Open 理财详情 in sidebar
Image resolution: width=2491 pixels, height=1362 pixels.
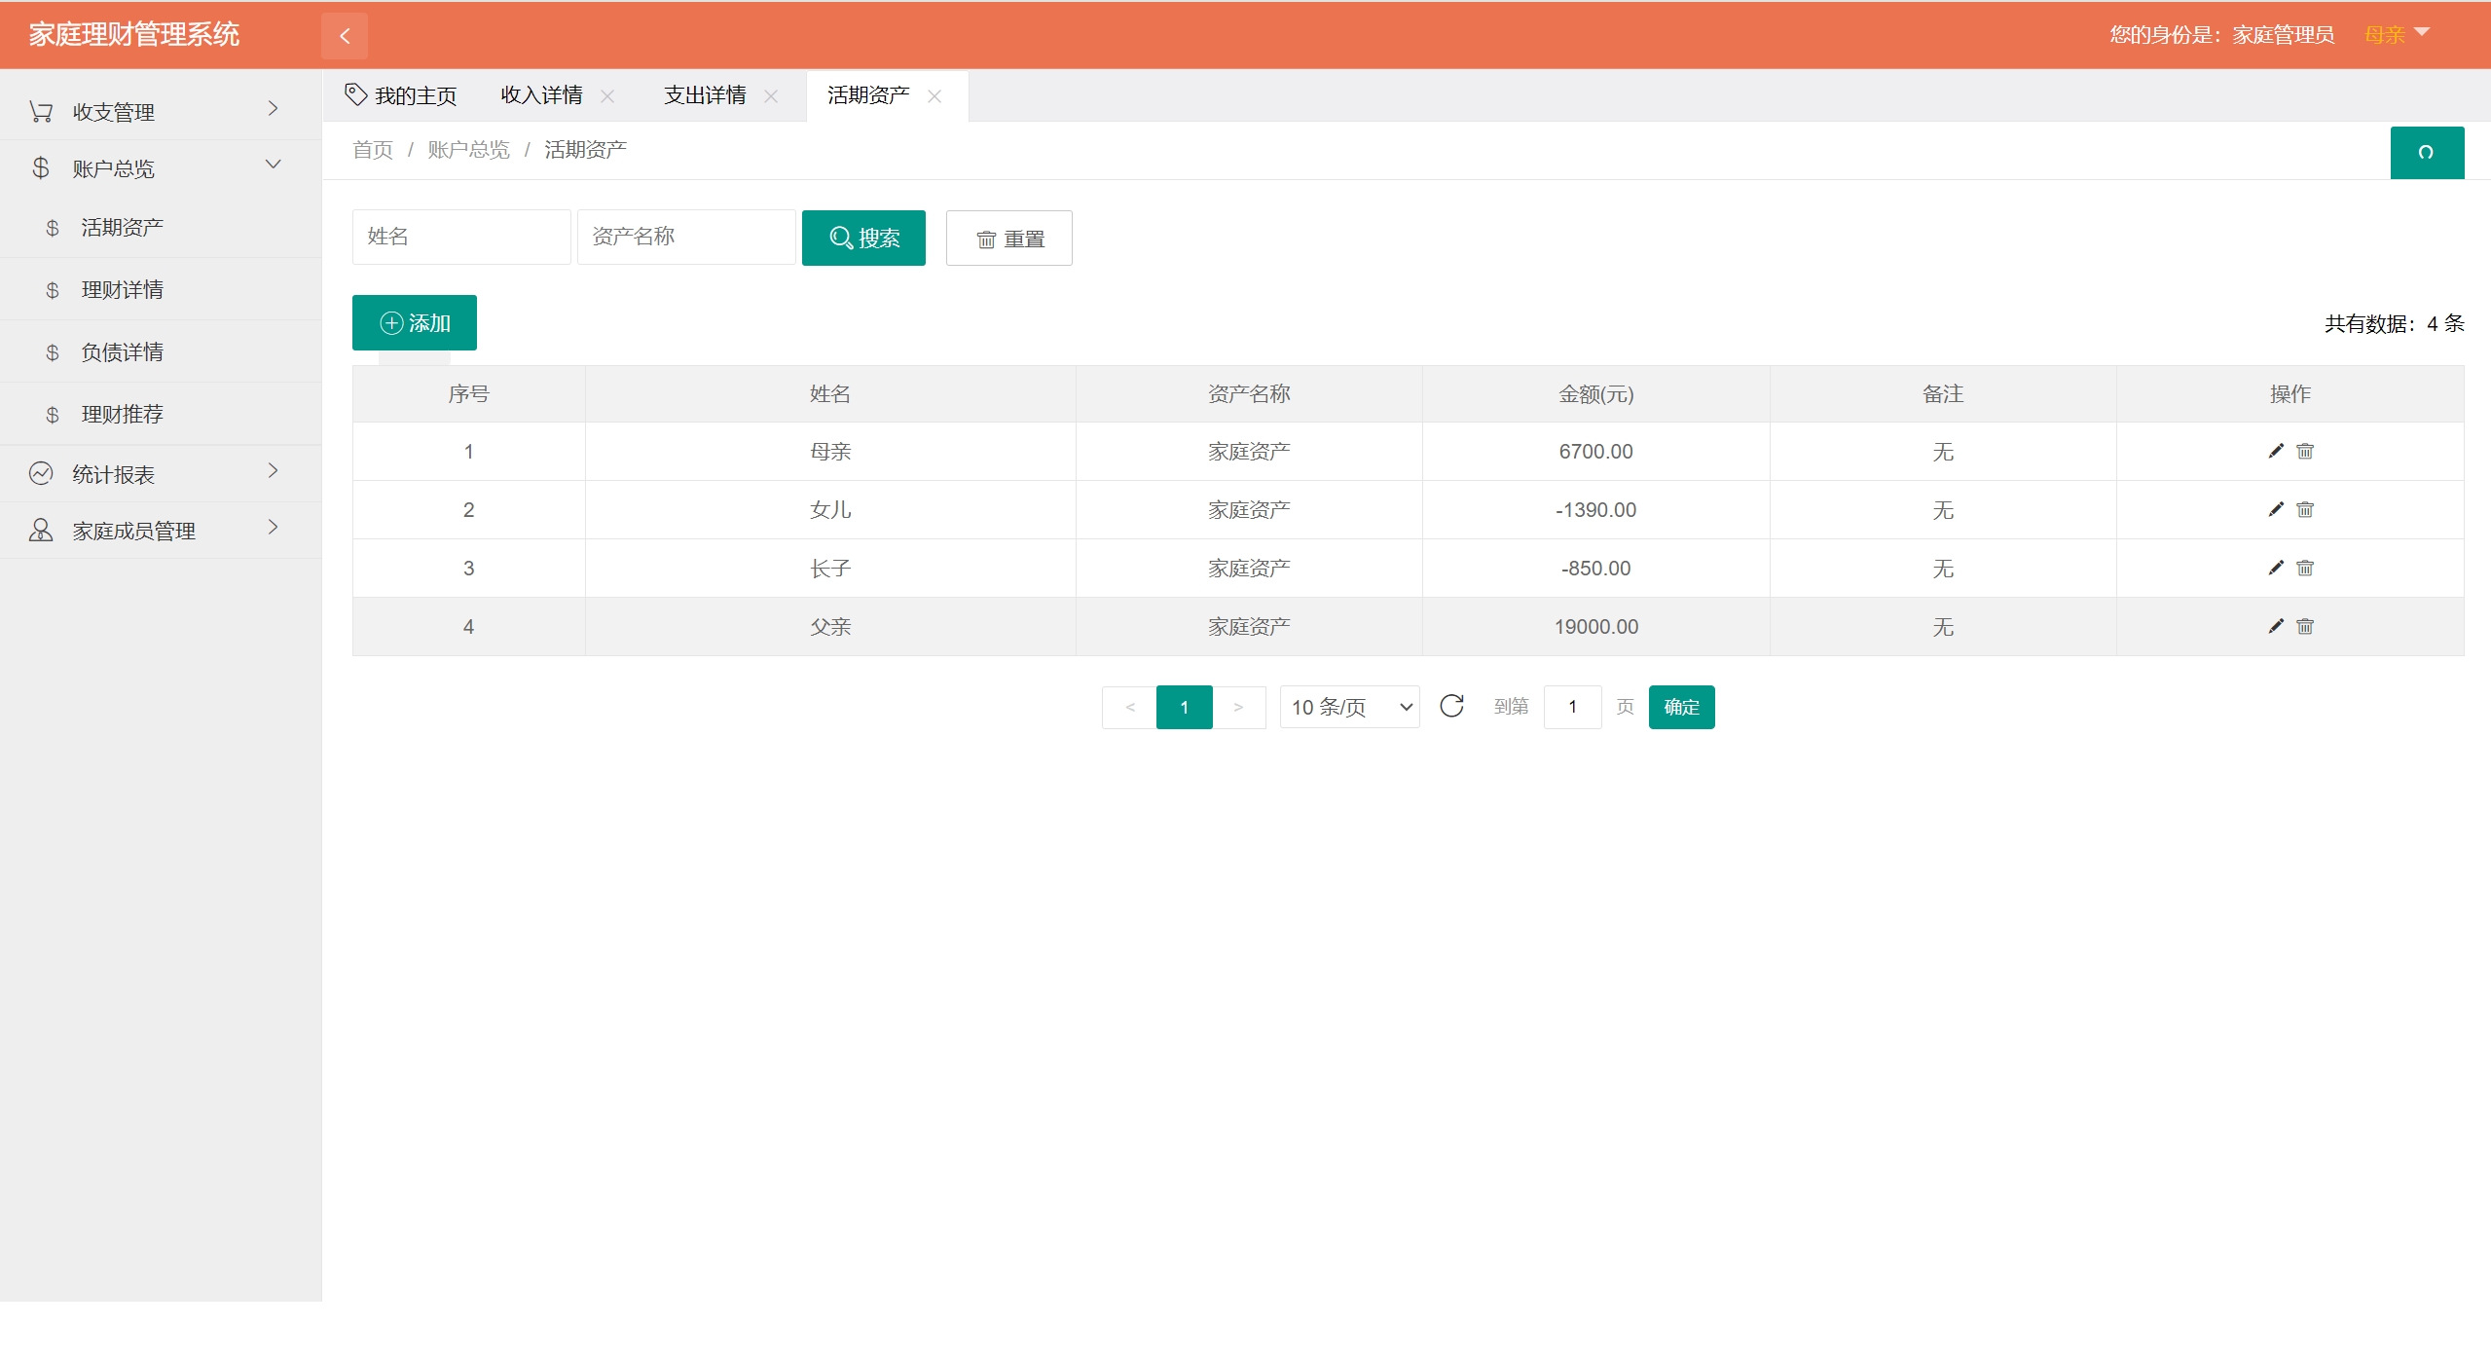coord(122,289)
